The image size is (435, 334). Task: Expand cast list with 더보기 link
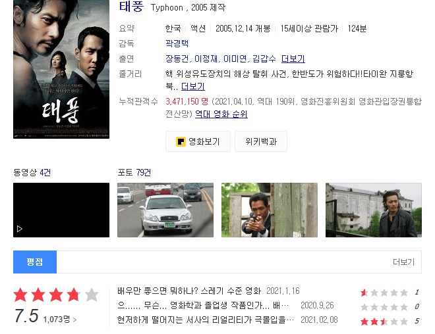tap(293, 59)
